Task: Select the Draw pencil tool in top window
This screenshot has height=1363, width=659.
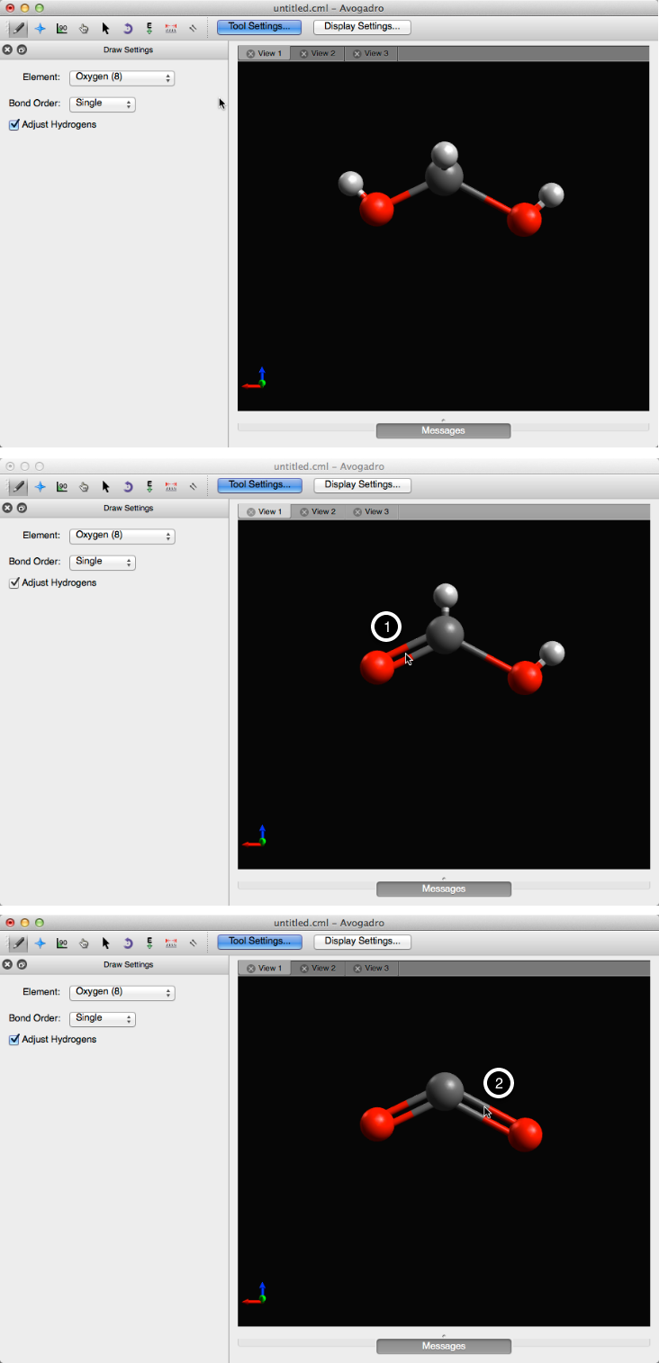Action: coord(18,29)
